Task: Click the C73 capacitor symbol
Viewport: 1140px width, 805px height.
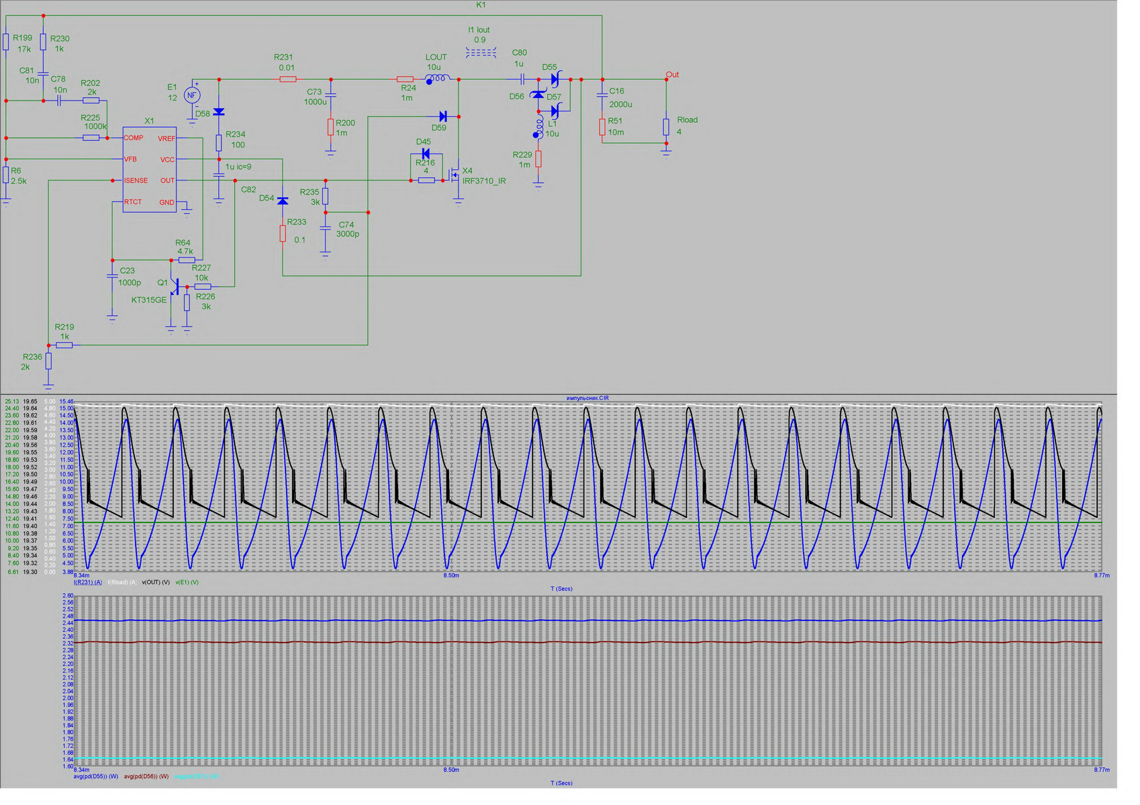Action: click(x=330, y=95)
